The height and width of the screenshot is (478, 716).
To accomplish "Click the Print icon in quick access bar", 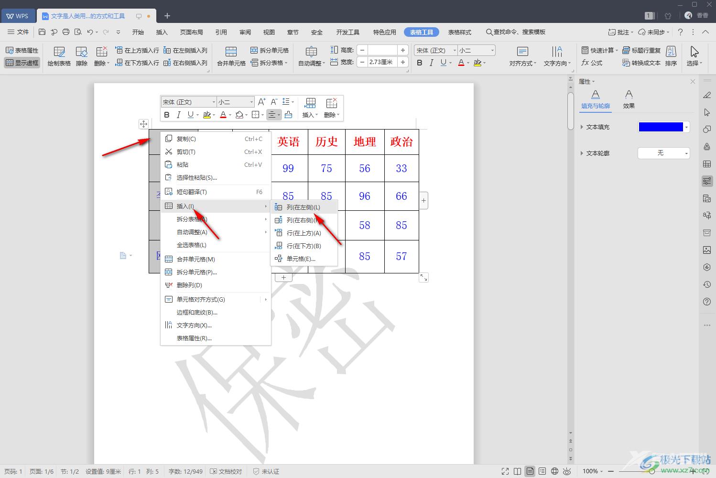I will pyautogui.click(x=66, y=32).
